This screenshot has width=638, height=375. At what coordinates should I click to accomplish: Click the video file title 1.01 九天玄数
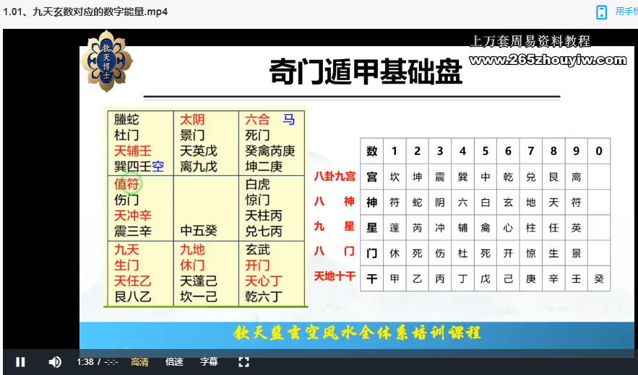[x=85, y=12]
